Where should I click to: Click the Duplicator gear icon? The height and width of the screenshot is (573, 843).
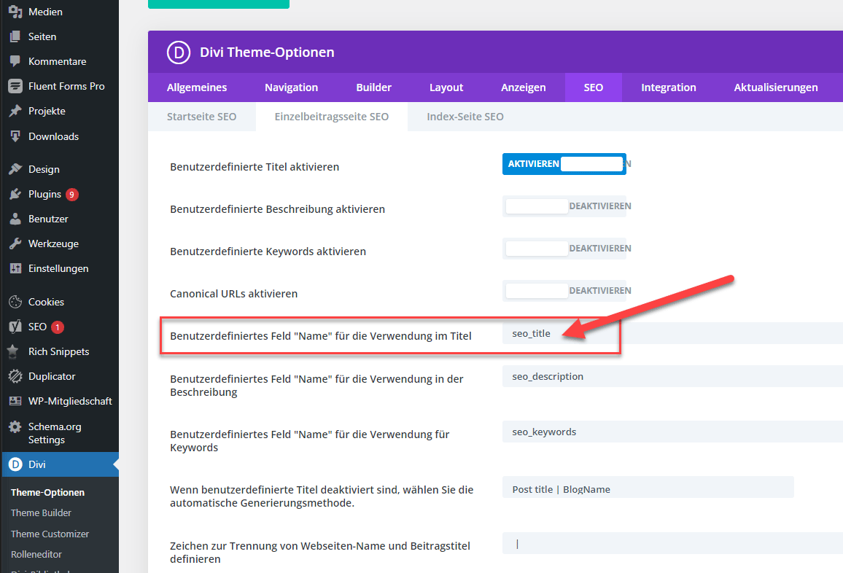tap(15, 376)
